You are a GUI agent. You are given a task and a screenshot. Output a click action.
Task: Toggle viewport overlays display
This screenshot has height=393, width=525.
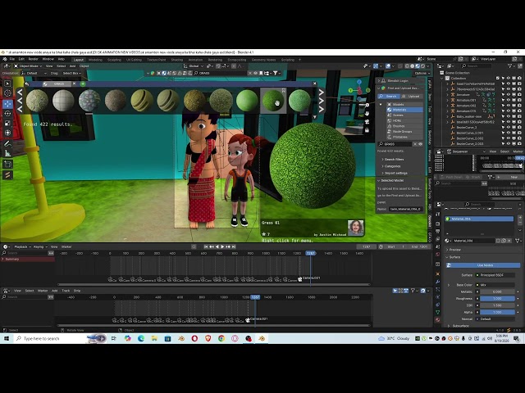(x=388, y=66)
